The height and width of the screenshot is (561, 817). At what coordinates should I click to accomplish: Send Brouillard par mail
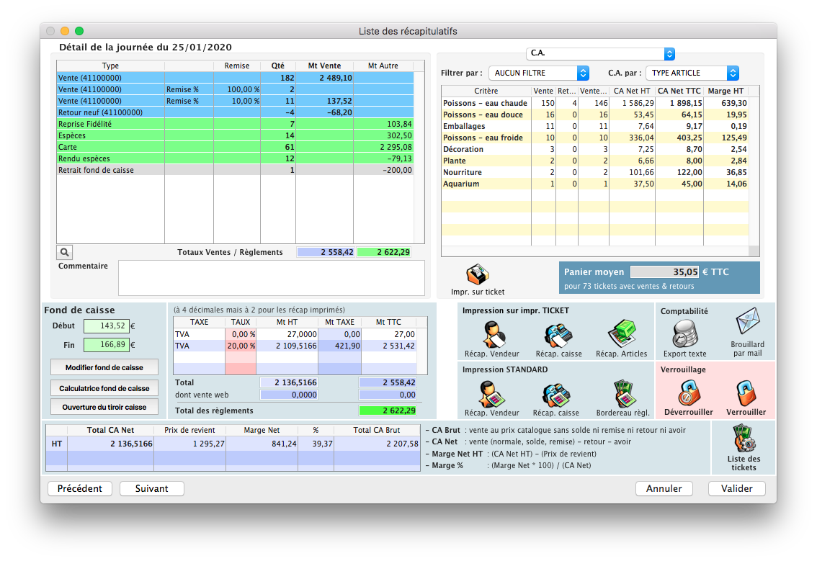tap(746, 324)
